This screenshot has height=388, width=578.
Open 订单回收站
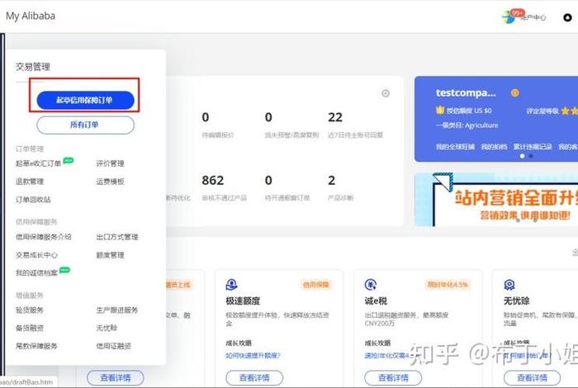click(33, 199)
